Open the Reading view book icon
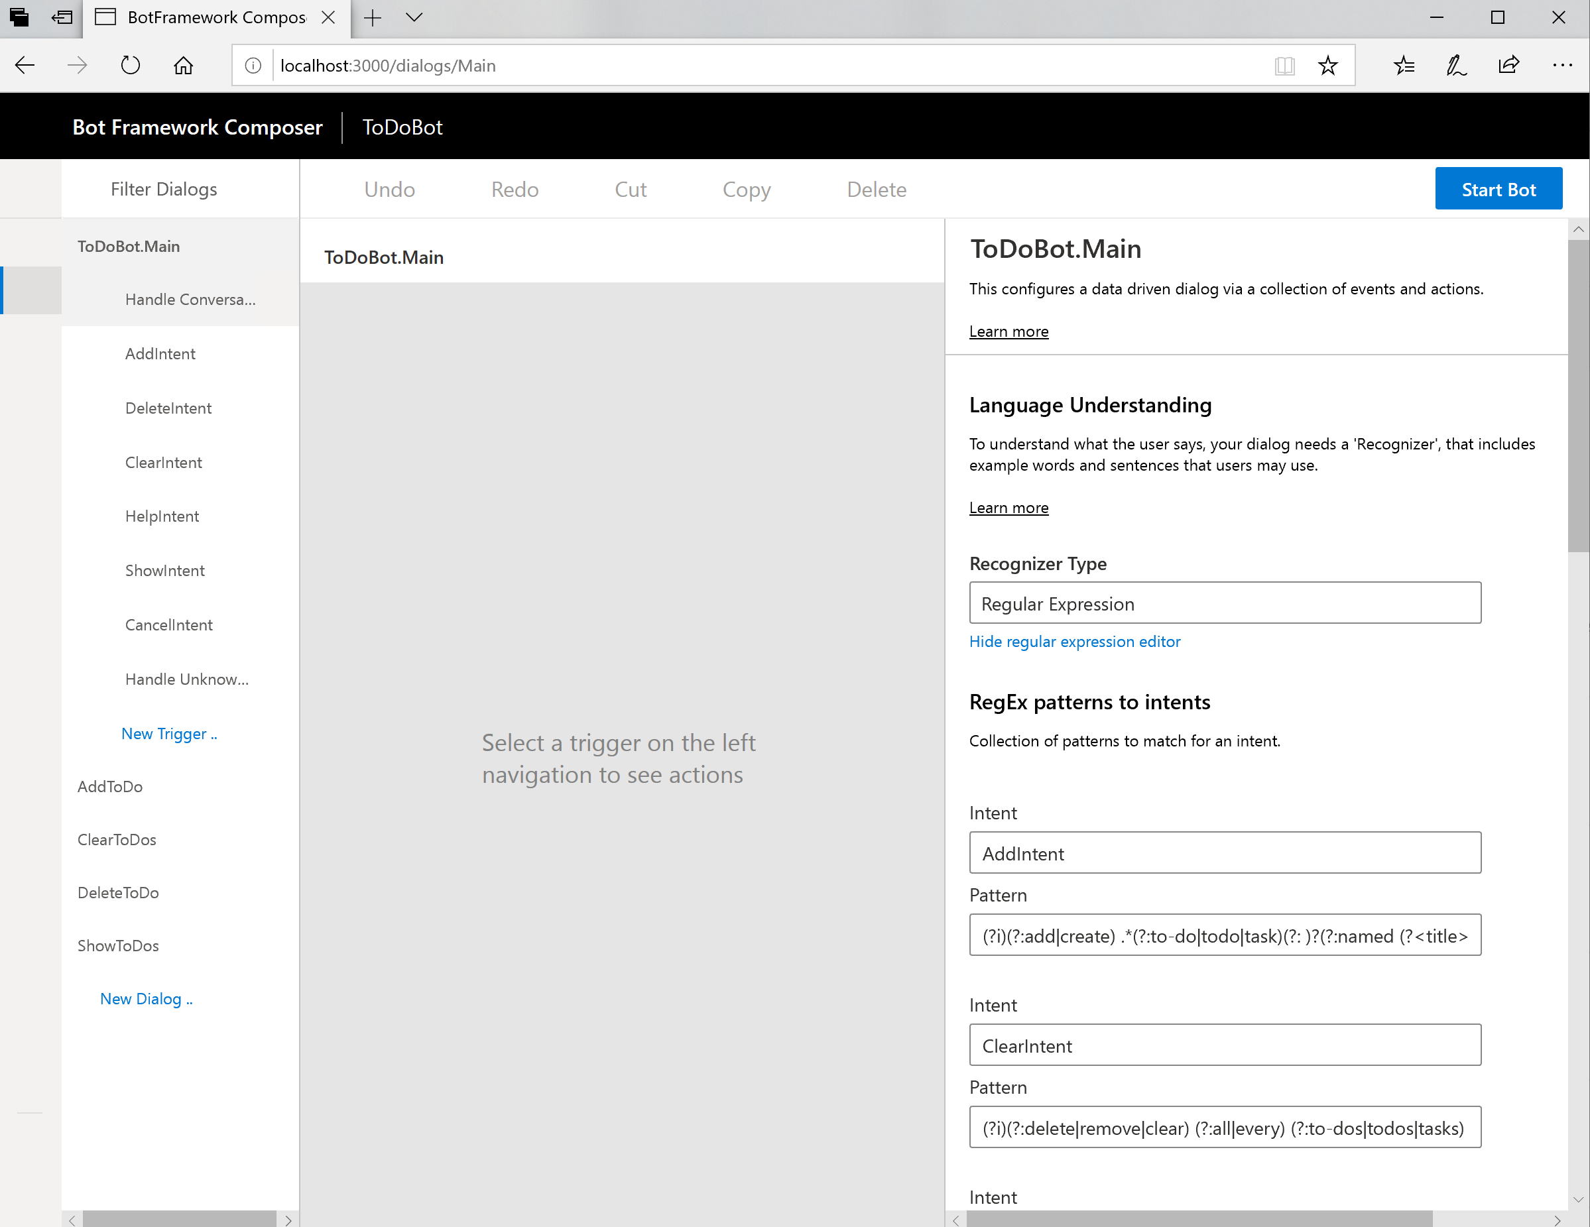Screen dimensions: 1590x1227 click(1284, 66)
